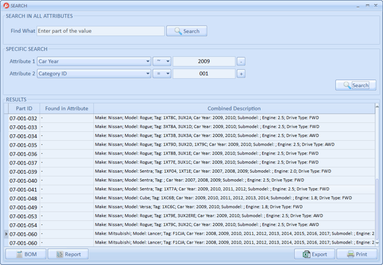The height and width of the screenshot is (265, 383).
Task: Click Combined Description column header
Action: [234, 109]
